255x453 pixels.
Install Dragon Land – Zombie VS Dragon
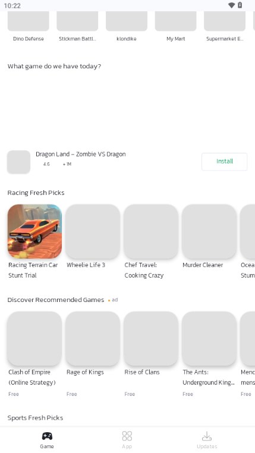[x=225, y=162]
